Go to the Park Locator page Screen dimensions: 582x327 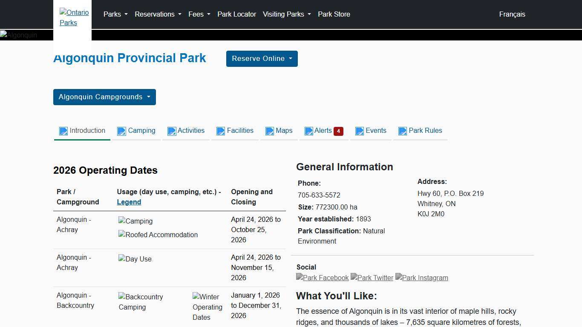pos(236,14)
